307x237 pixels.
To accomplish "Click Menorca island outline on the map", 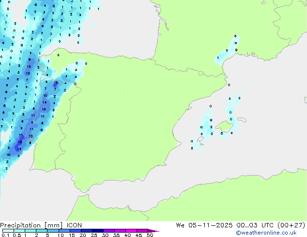I will 242,119.
